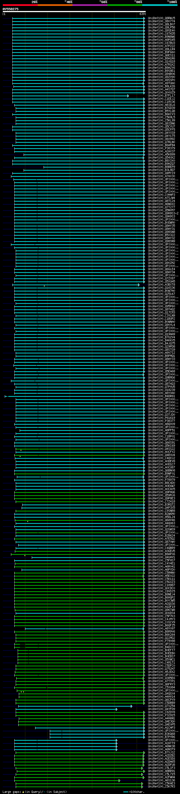Click the UniRef100_B9S8E1 label
Viewport: 180px width, 794px height.
click(x=161, y=71)
